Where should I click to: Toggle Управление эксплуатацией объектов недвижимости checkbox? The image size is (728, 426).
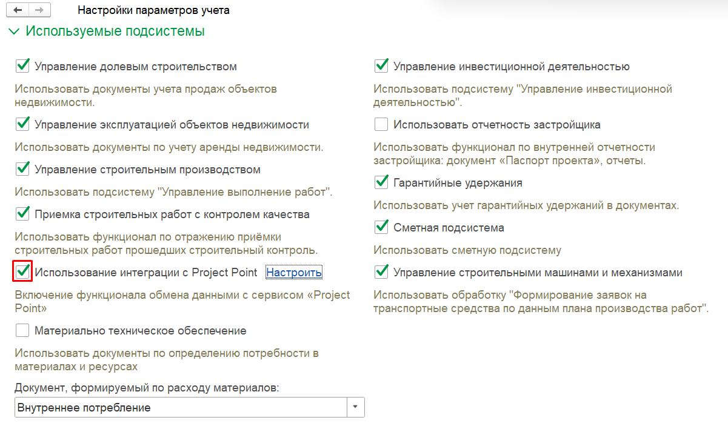22,124
